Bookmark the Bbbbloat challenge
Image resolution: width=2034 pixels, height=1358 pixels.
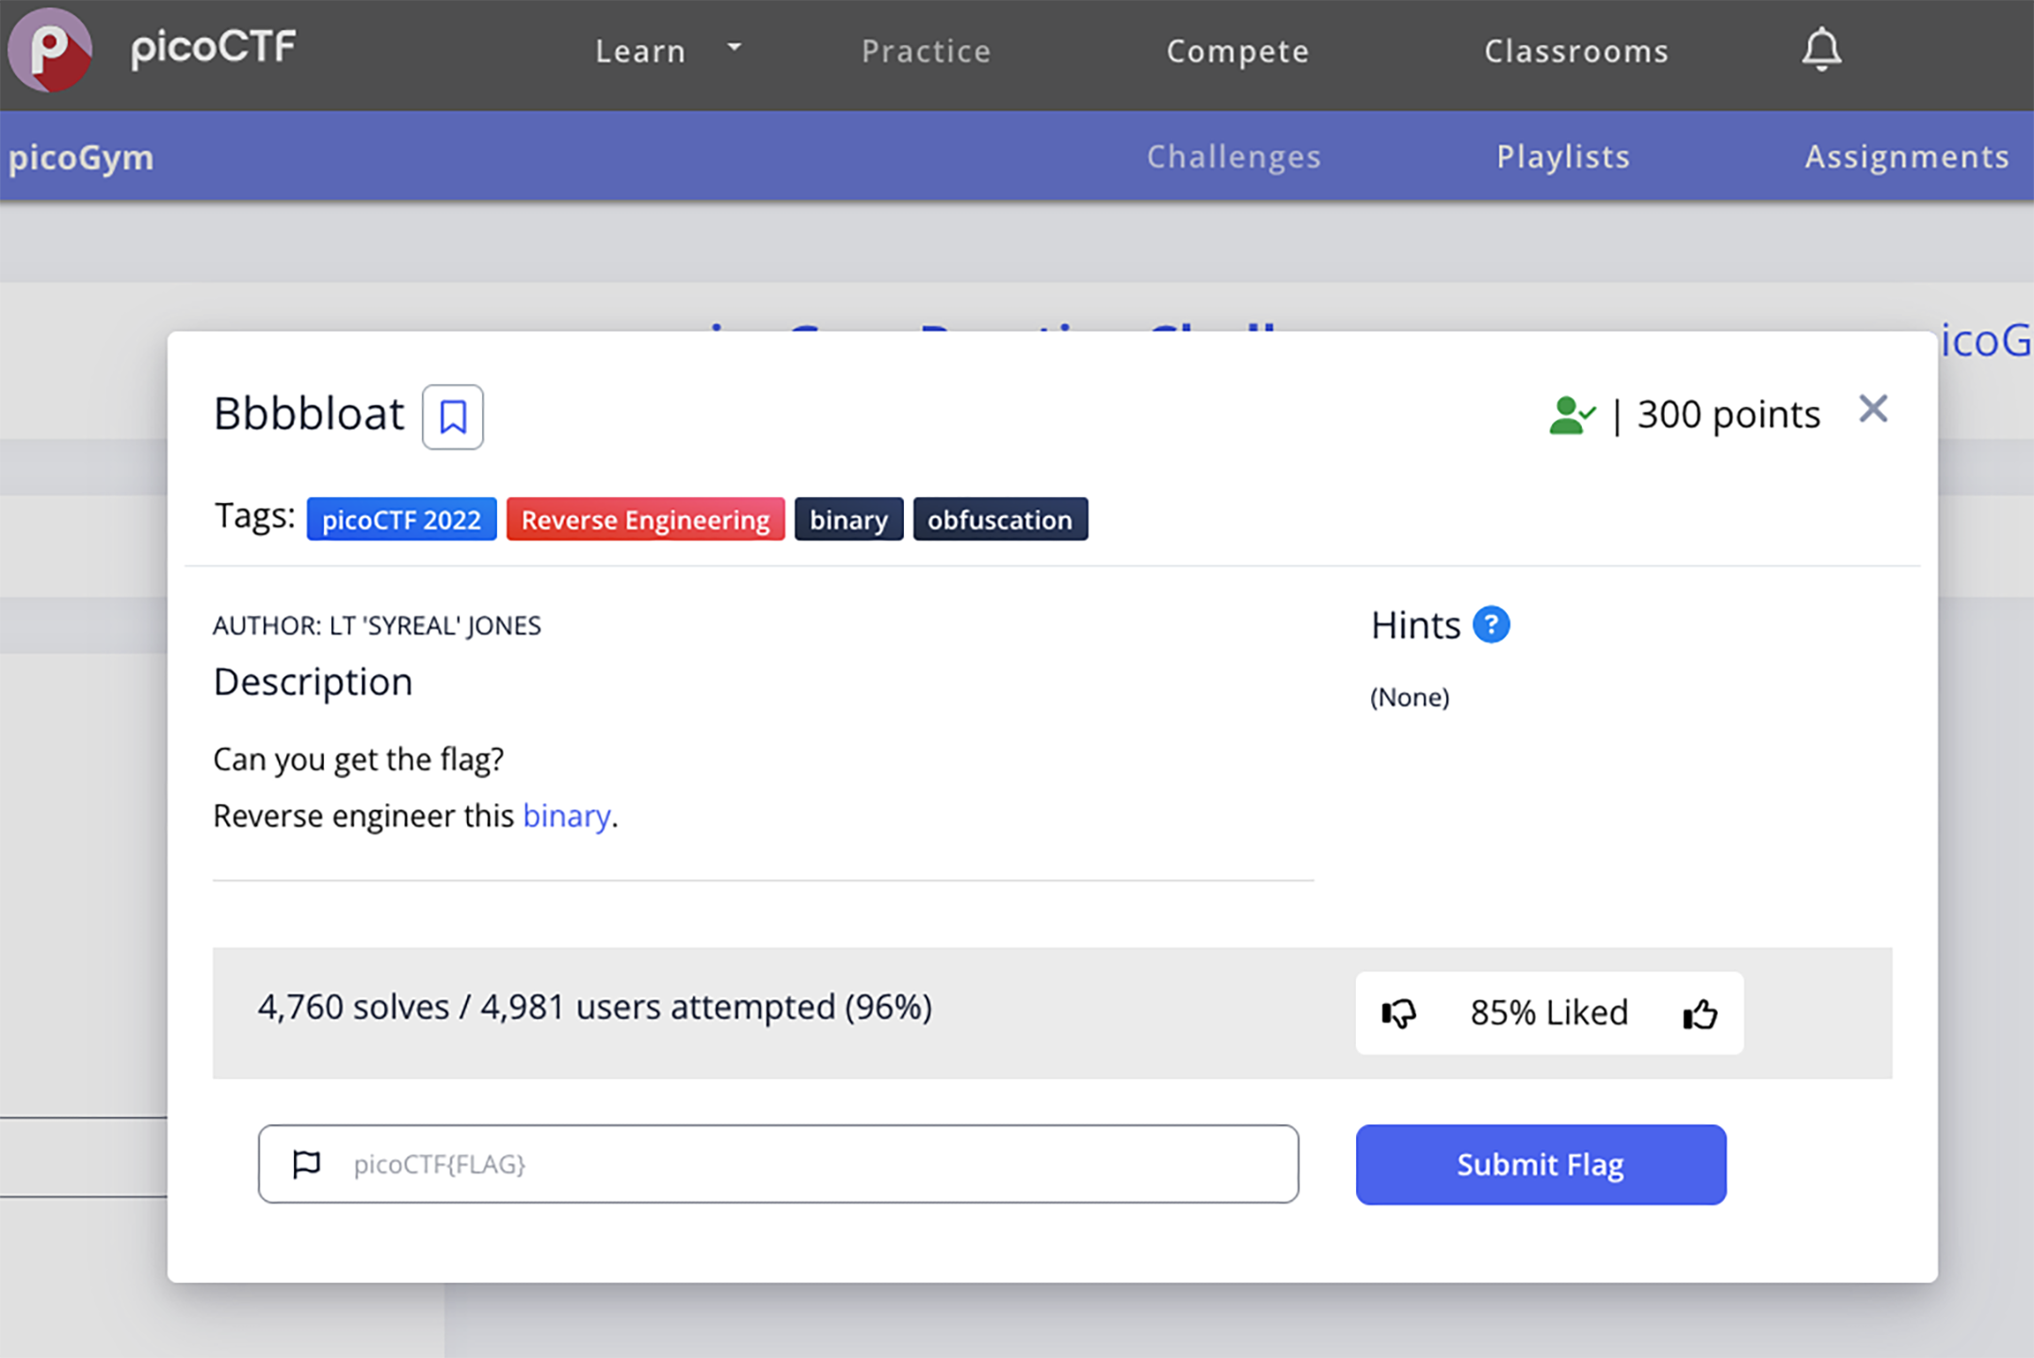(x=452, y=416)
